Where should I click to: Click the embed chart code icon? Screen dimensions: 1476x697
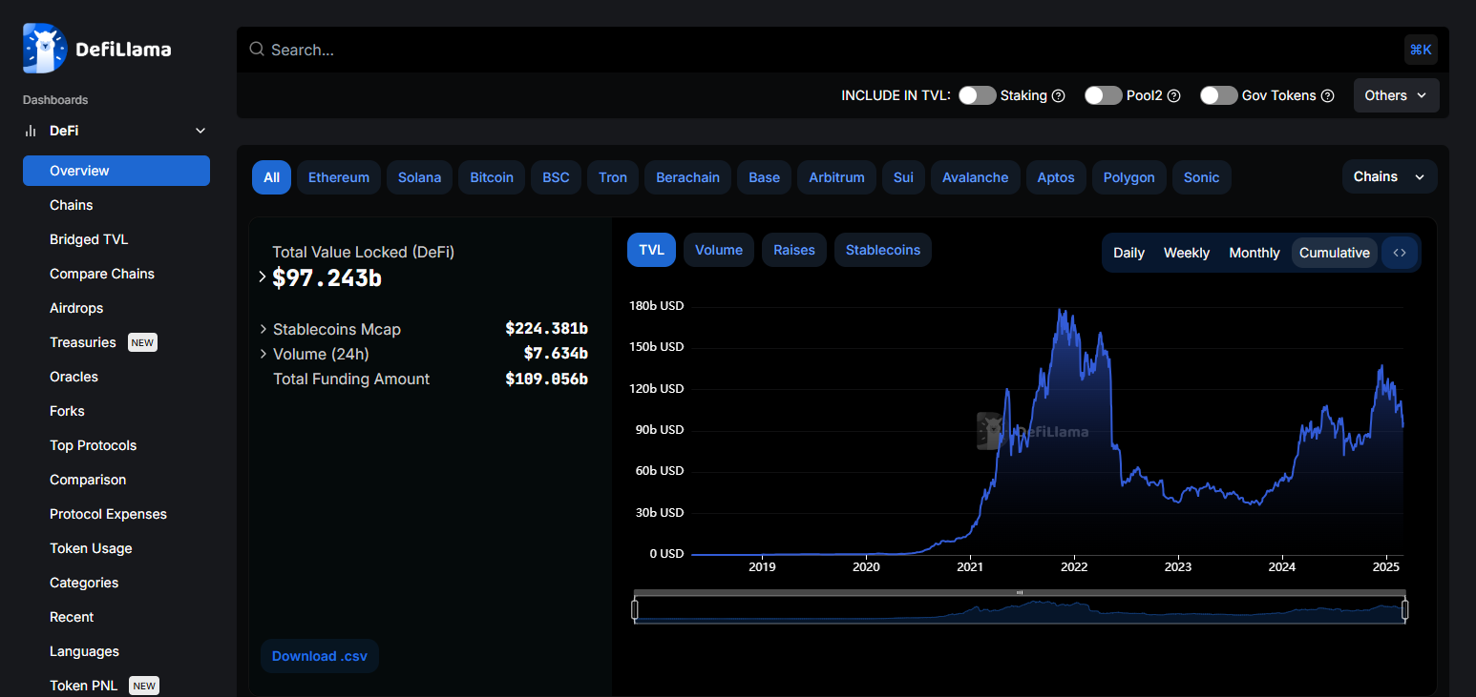[x=1400, y=252]
